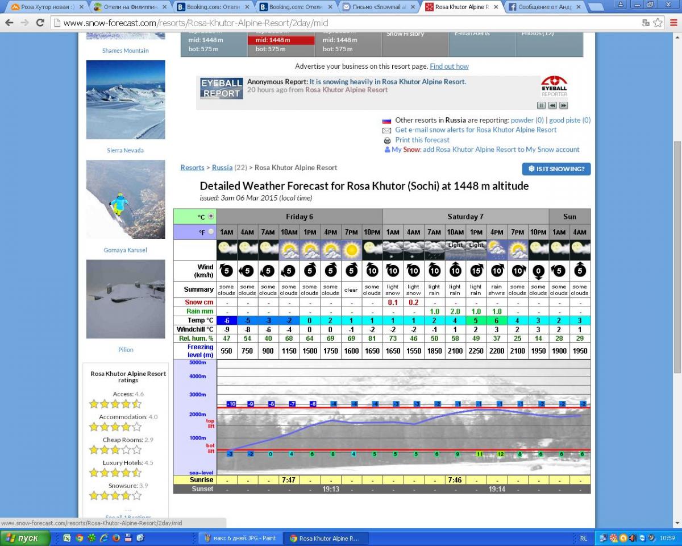Close the 'Rosa Khutor Alpine R' tab
The height and width of the screenshot is (546, 682).
(496, 7)
